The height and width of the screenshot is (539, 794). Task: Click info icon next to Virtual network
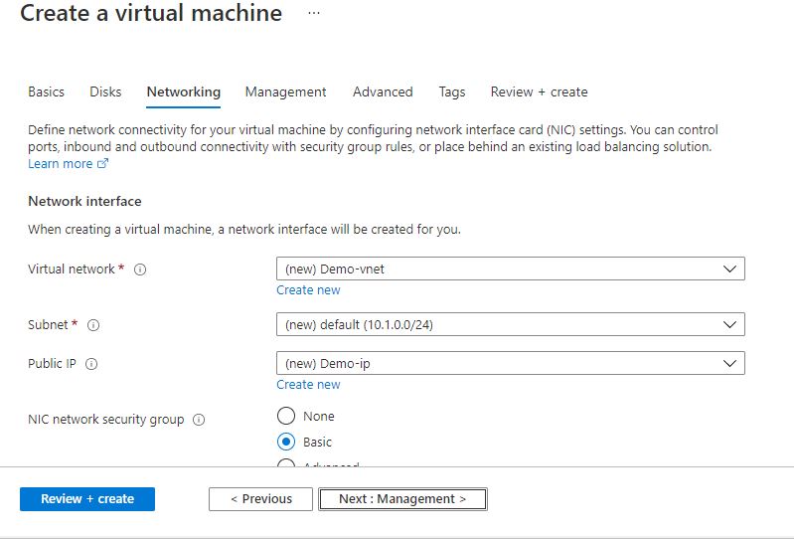point(140,269)
